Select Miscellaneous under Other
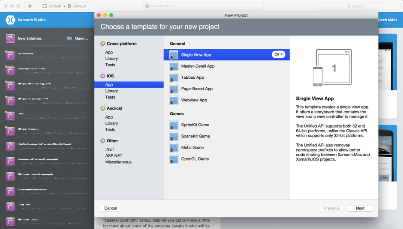 click(x=118, y=162)
